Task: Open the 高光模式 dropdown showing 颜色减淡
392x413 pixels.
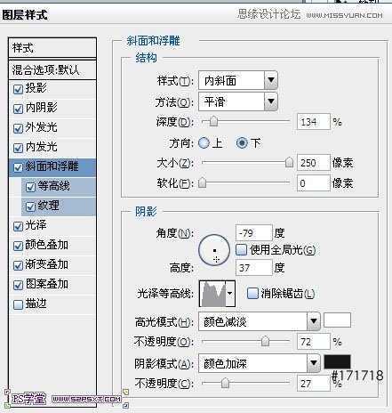Action: click(x=260, y=321)
